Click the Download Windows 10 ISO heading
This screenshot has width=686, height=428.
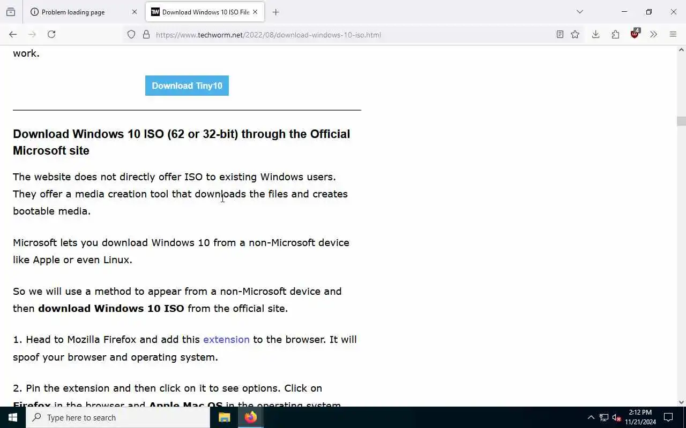(x=182, y=142)
